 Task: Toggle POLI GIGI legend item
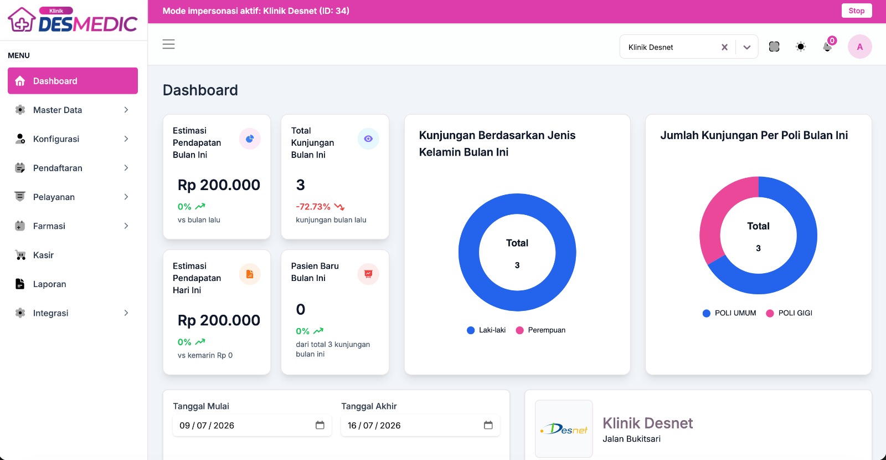[789, 313]
